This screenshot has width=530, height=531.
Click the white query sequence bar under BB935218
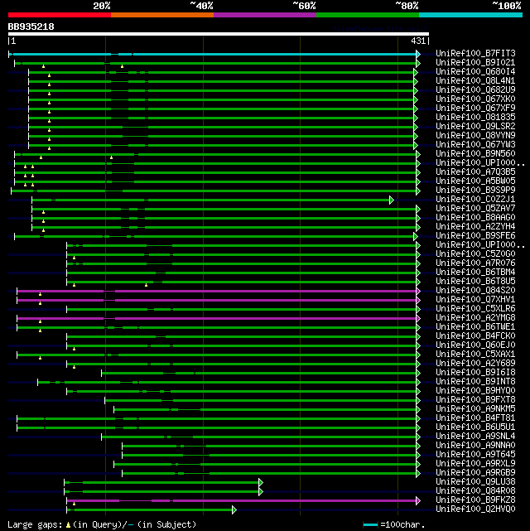[219, 34]
